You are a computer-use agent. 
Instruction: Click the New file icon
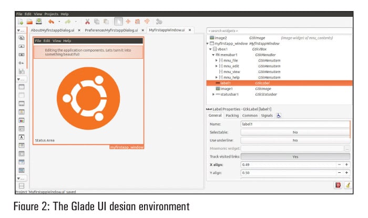coord(21,22)
